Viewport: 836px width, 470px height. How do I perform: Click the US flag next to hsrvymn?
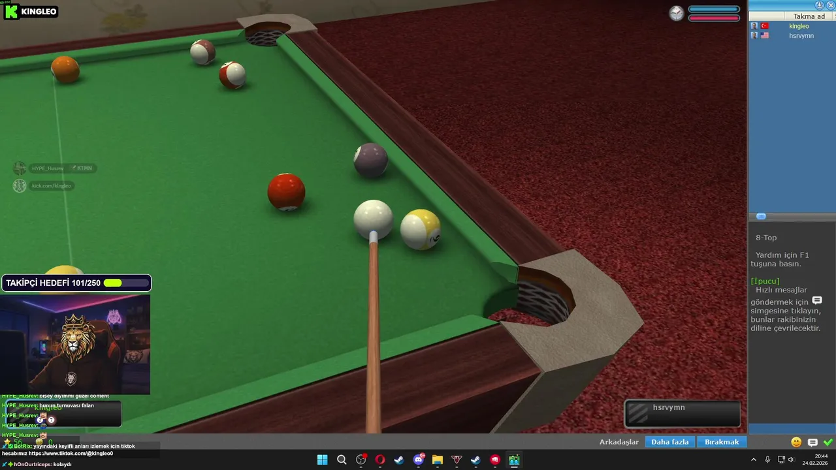(765, 36)
